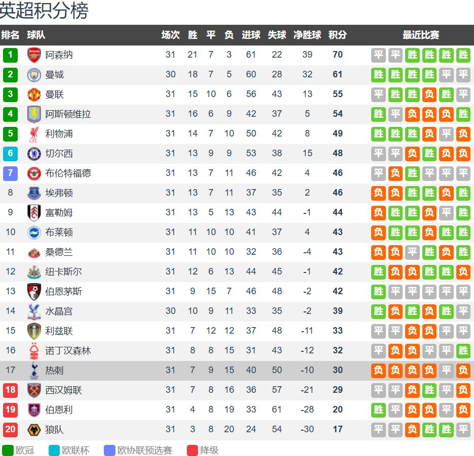Open the 诺丁汉森林 team link
474x456 pixels.
pyautogui.click(x=68, y=351)
